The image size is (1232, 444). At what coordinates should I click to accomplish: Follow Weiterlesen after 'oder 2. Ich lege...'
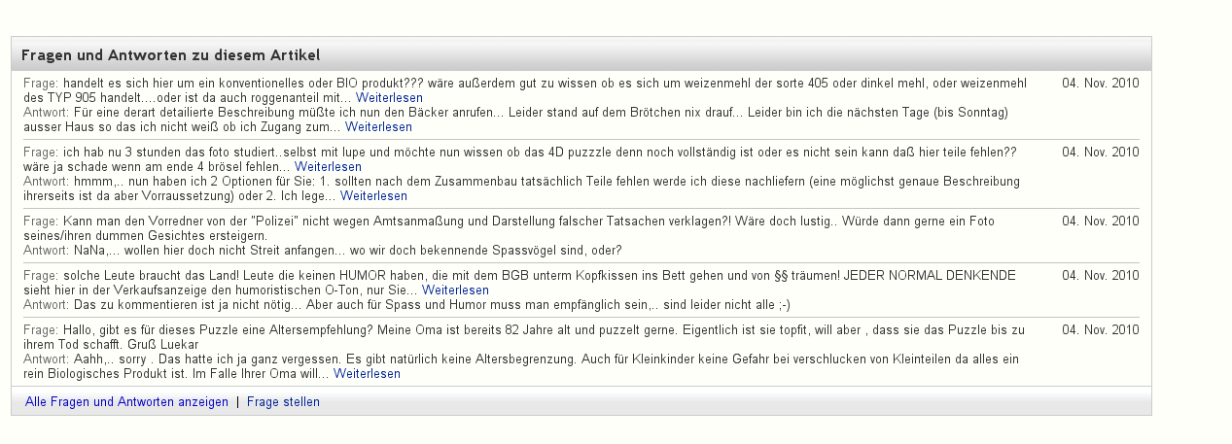point(373,196)
